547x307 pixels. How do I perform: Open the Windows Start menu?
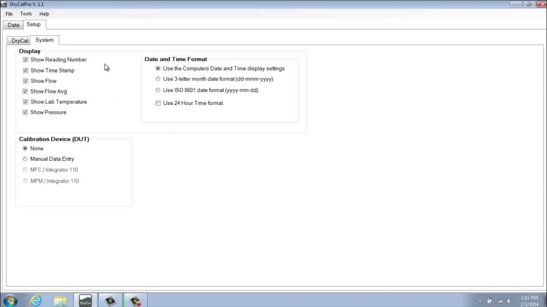(10, 301)
